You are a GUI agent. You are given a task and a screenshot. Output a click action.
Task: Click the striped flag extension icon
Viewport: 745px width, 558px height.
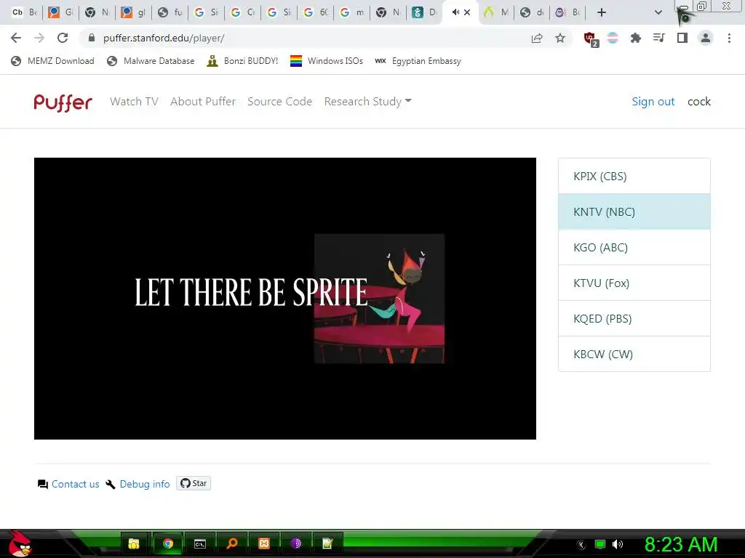tap(613, 38)
